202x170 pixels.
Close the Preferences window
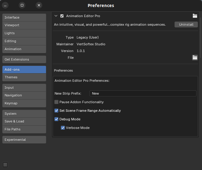tap(39, 5)
